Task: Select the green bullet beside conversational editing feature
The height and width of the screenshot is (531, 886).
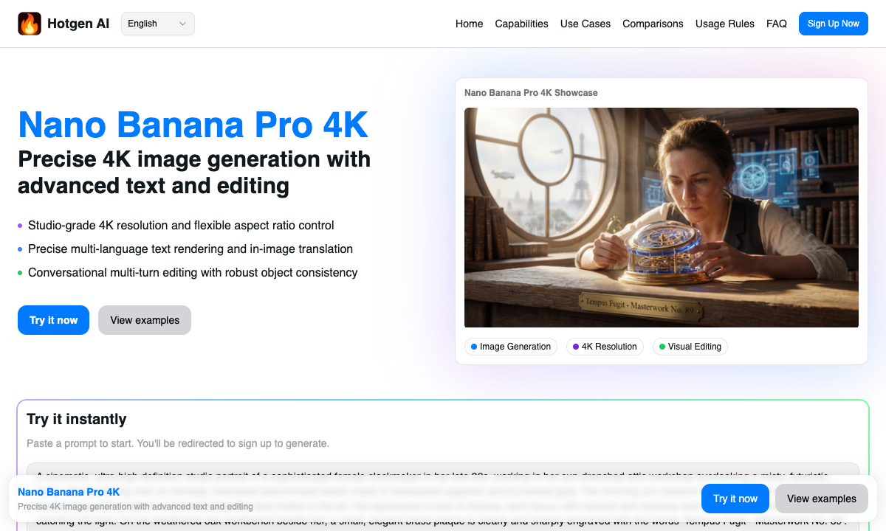Action: [x=20, y=273]
